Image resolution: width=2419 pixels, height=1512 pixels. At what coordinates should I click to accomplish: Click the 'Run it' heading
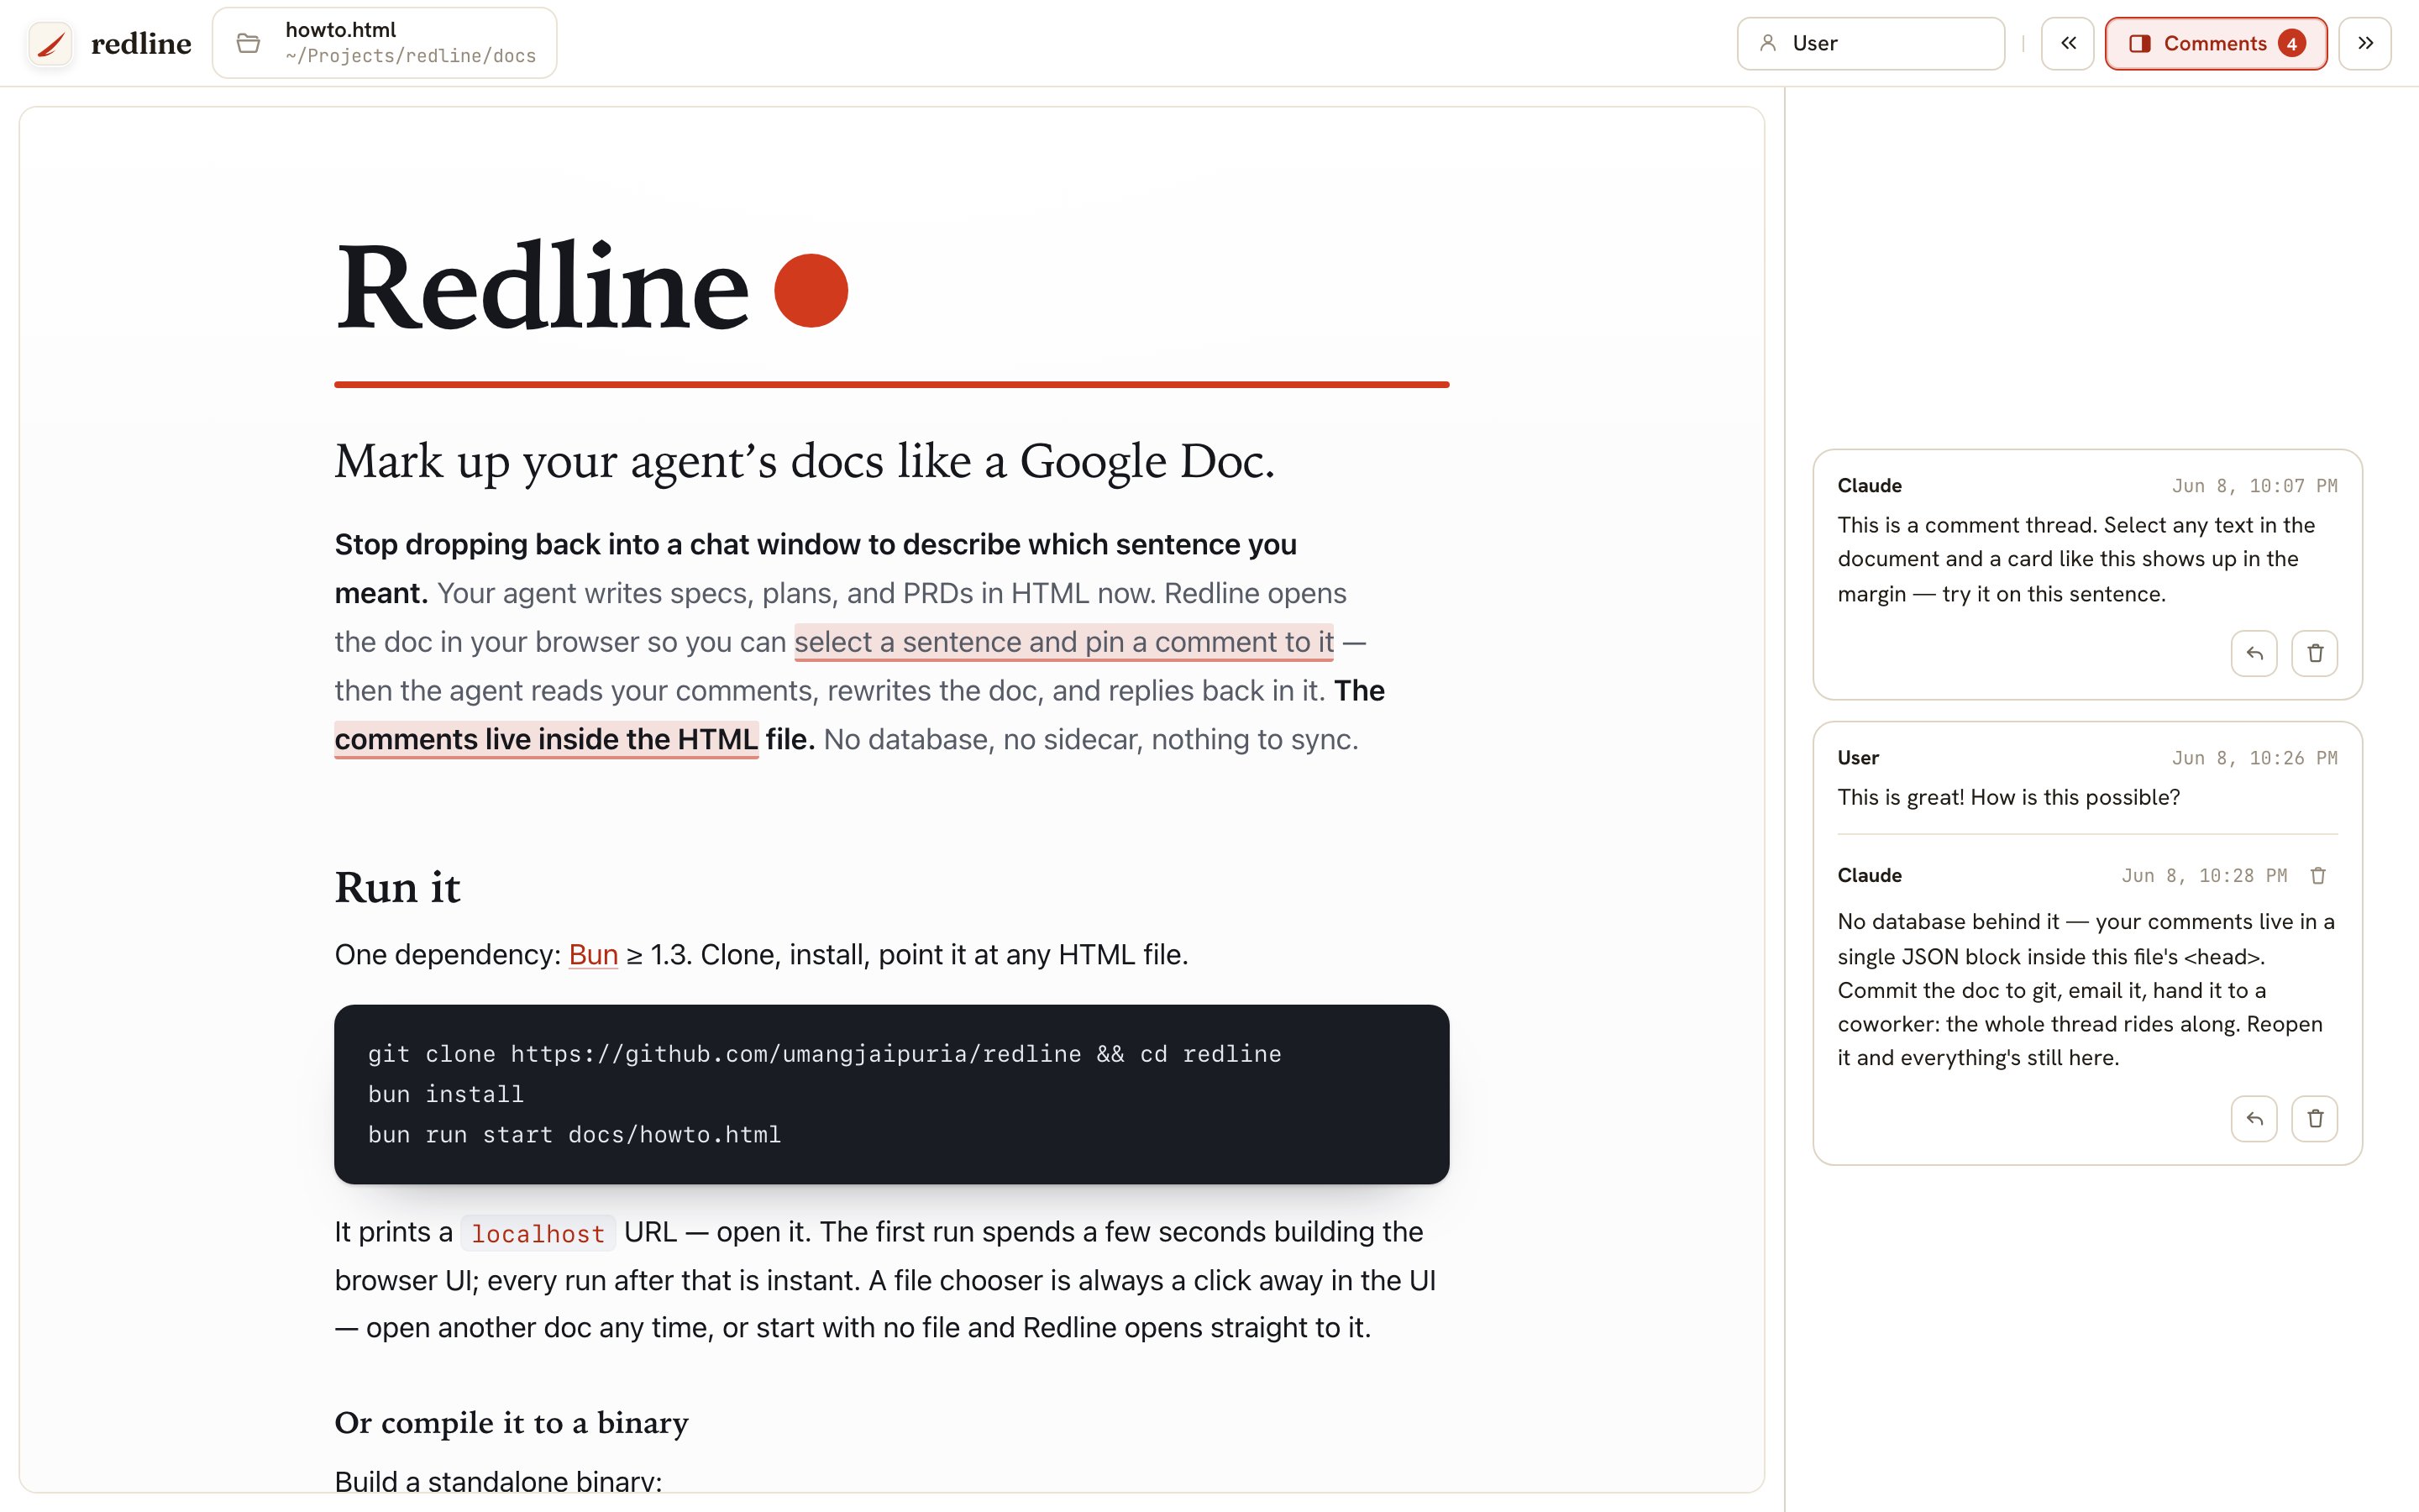[x=396, y=887]
